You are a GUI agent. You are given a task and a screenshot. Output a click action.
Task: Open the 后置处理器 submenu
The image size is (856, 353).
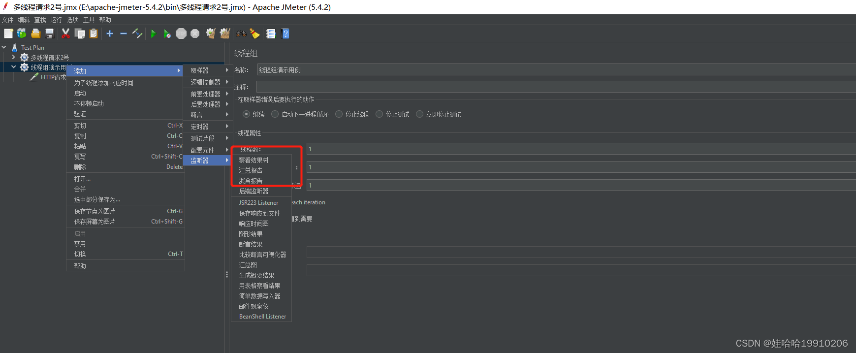tap(207, 104)
